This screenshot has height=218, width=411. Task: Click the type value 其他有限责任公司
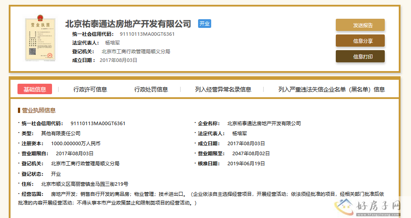60,133
